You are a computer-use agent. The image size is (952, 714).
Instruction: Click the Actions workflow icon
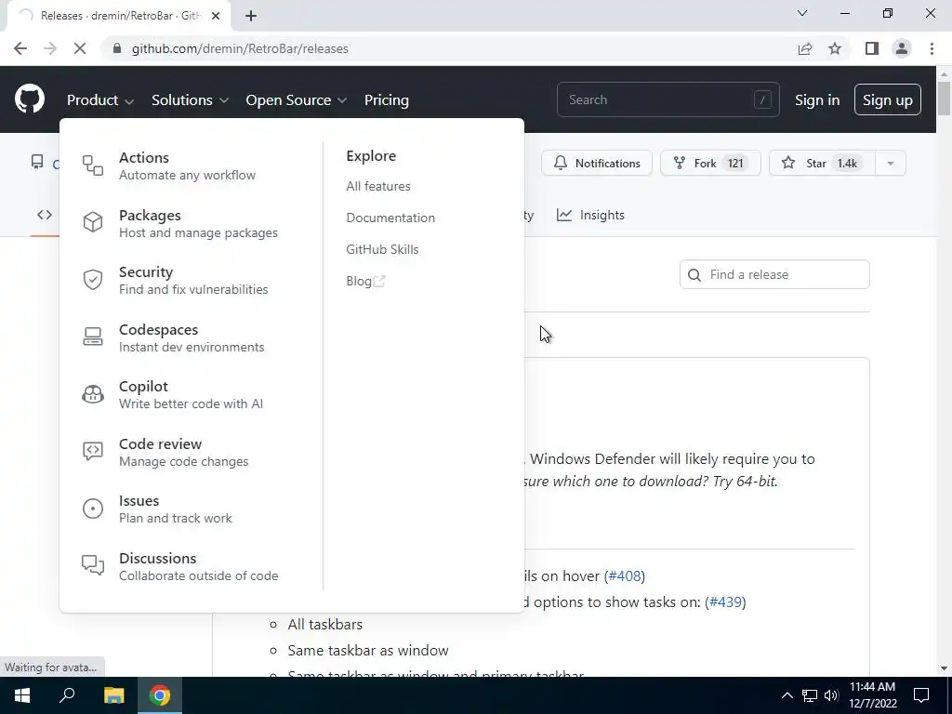pos(93,165)
